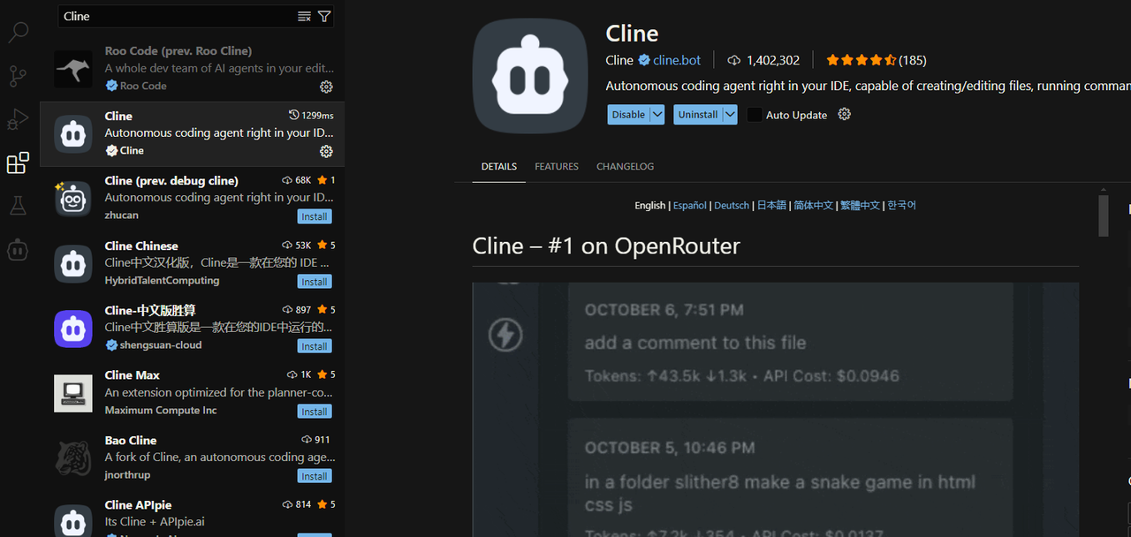Click the lightning bolt icon in preview image
The height and width of the screenshot is (537, 1131).
pos(506,335)
